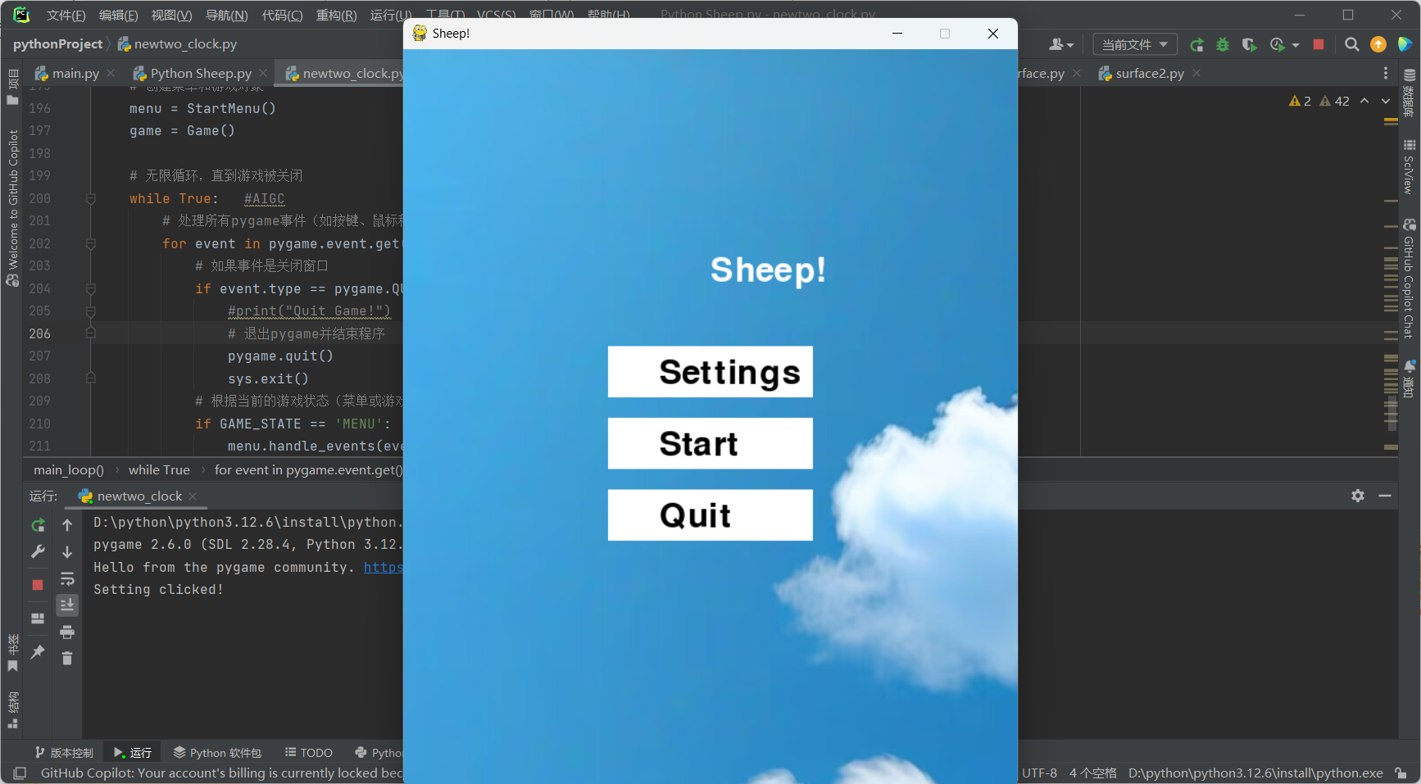Click the Settings button in Sheep! window
Screen dimensions: 1421x784
coord(710,372)
